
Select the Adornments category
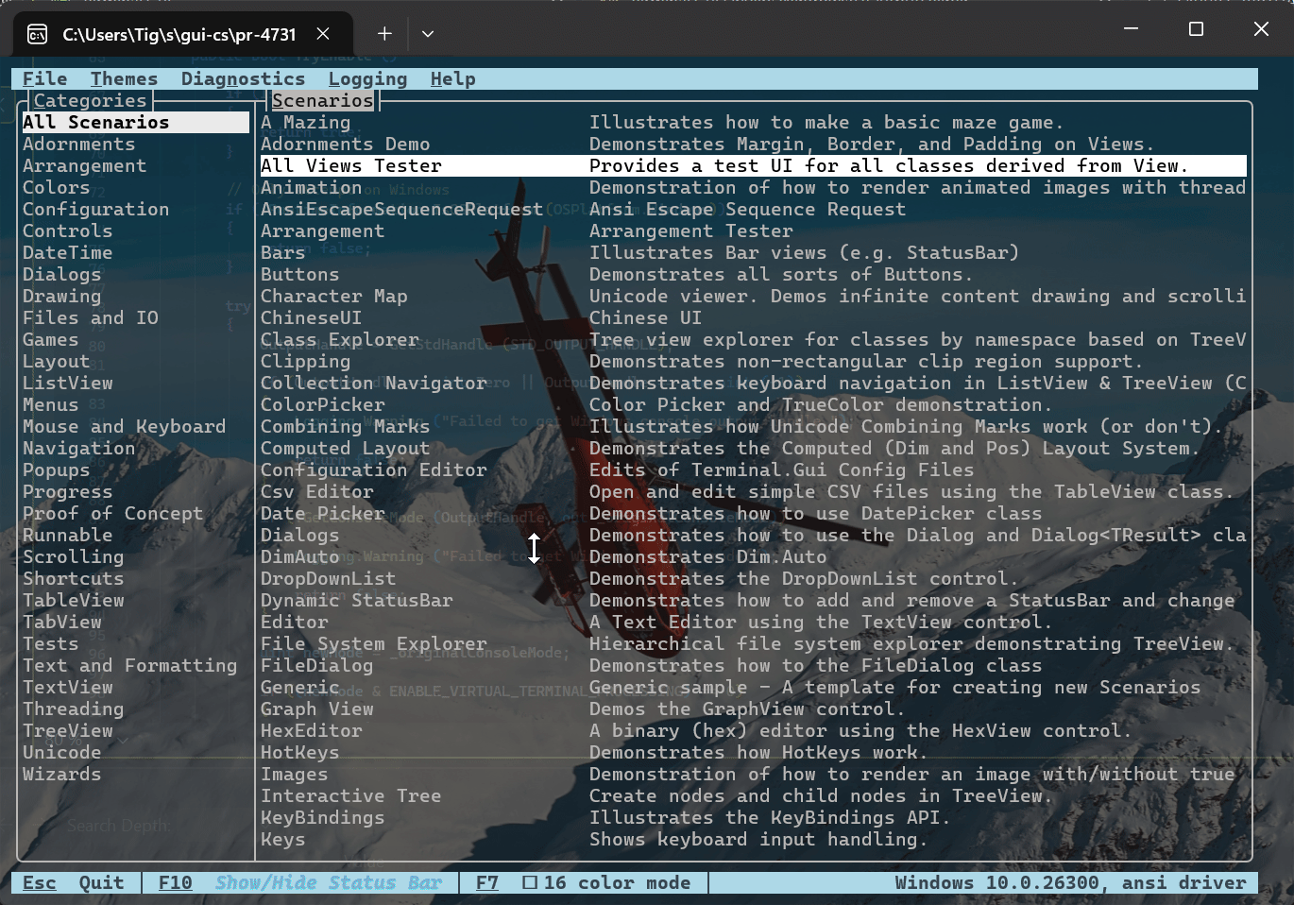click(x=78, y=145)
